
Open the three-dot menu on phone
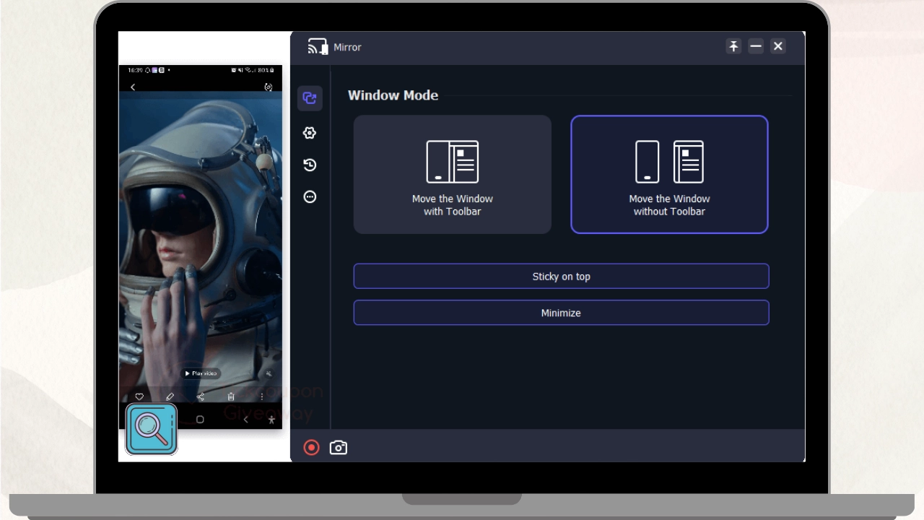click(x=261, y=396)
